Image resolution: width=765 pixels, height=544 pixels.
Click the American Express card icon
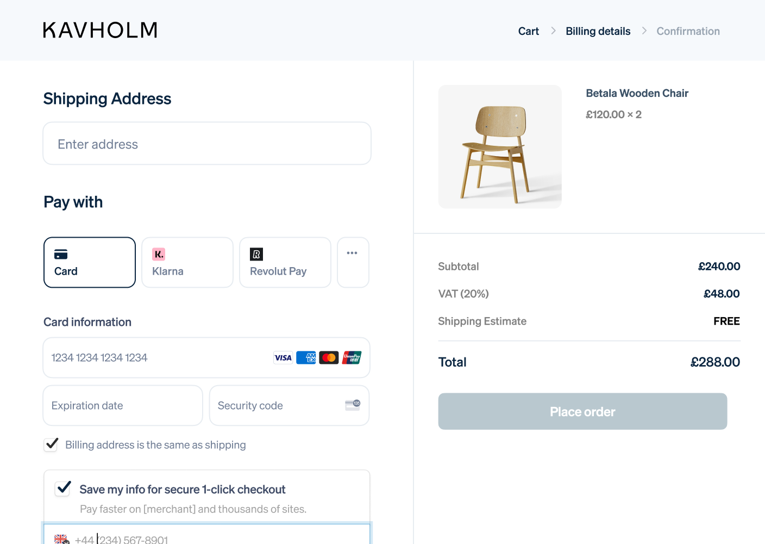[x=306, y=357]
